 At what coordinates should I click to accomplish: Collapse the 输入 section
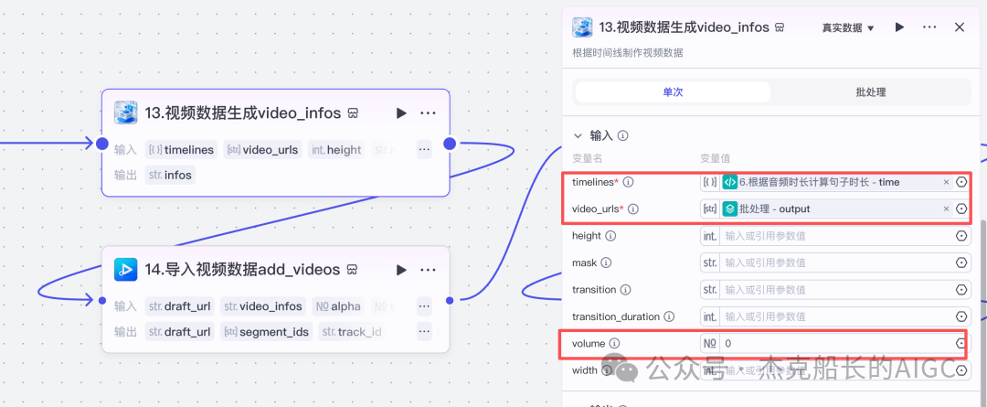[x=578, y=135]
